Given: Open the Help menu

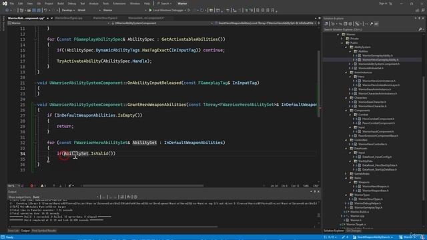Looking at the screenshot, I should click(147, 3).
